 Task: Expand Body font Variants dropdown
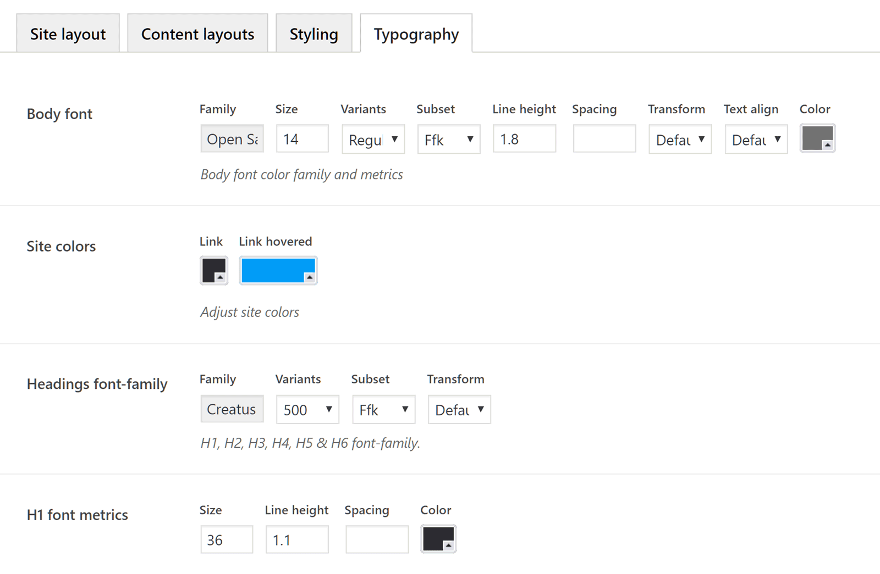pyautogui.click(x=373, y=140)
